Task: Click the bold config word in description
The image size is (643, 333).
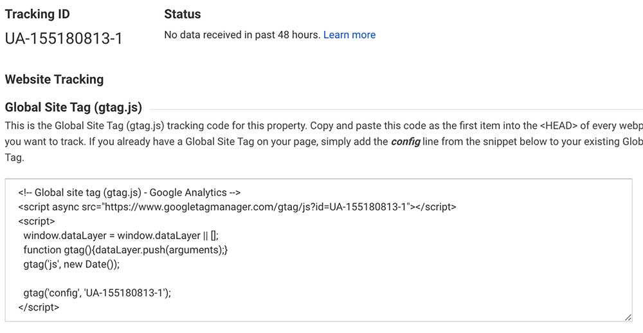Action: click(406, 141)
